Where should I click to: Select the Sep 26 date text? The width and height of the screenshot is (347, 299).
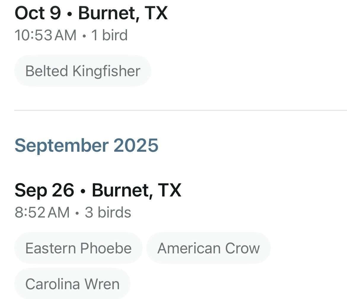coord(44,191)
